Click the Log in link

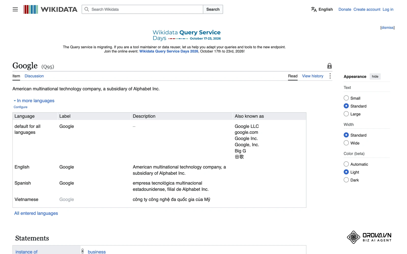[388, 9]
